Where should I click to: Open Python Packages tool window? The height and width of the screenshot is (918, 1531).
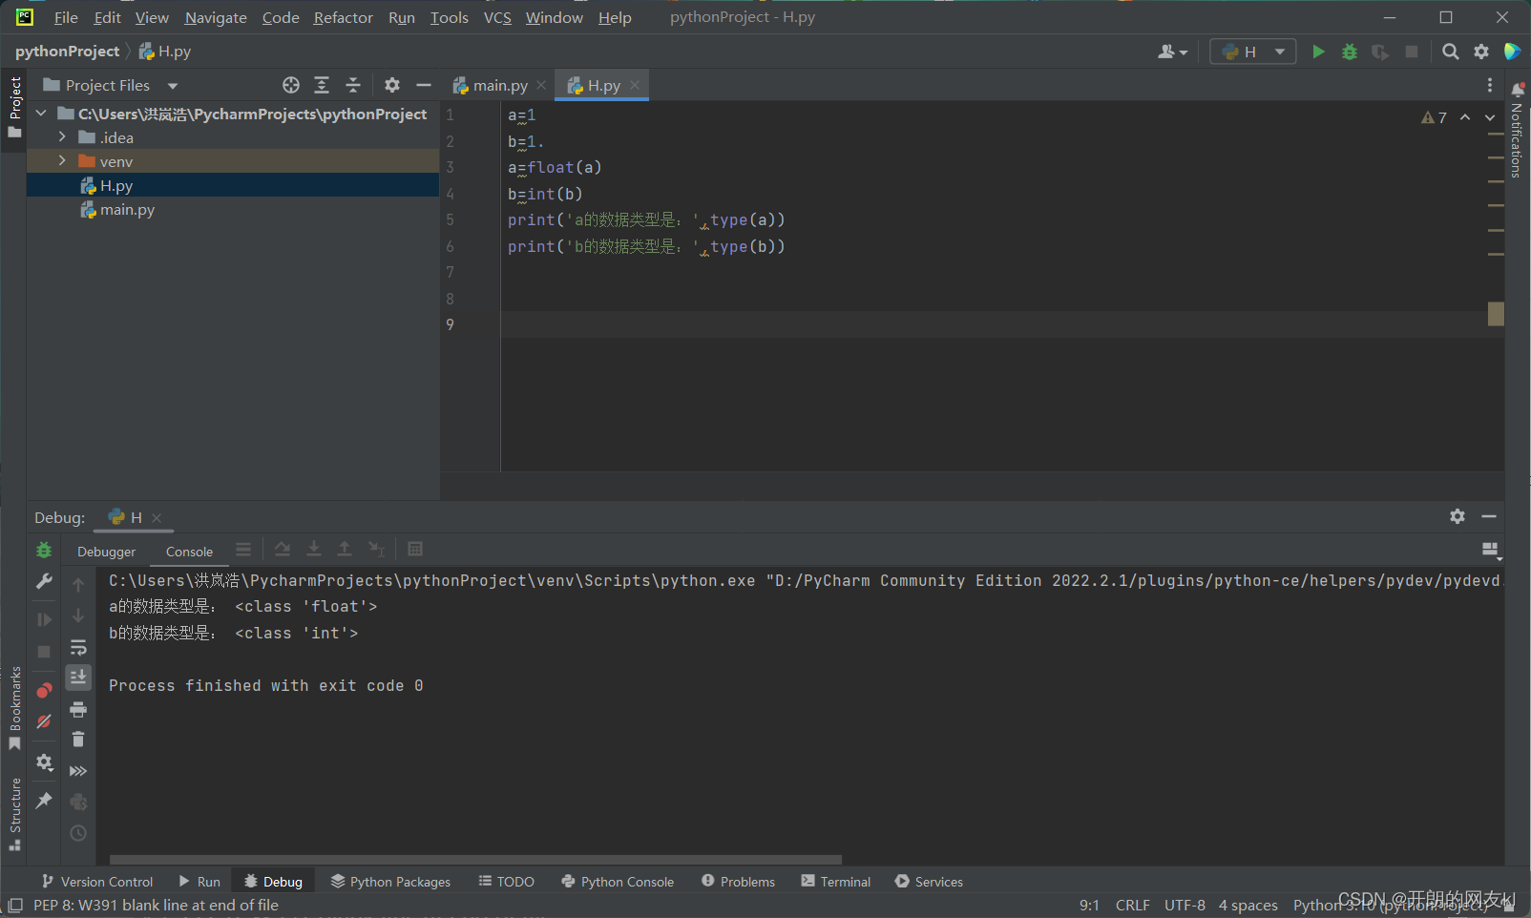[390, 882]
